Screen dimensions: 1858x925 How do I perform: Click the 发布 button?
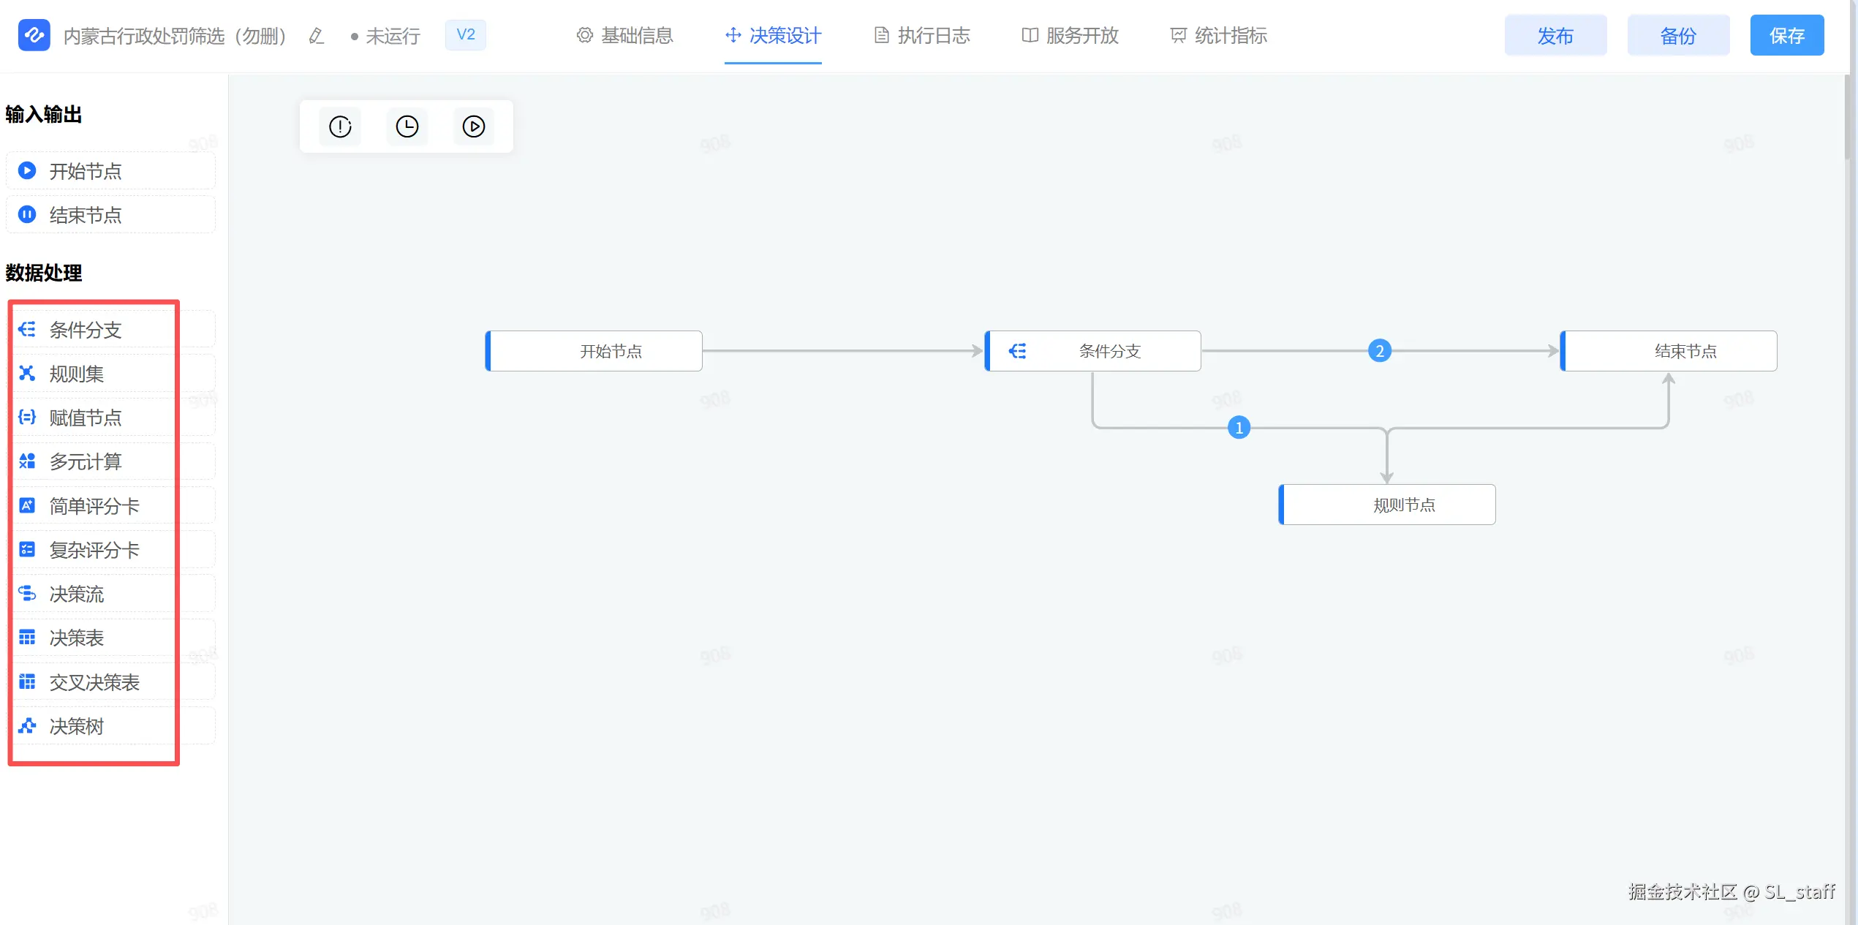click(1555, 36)
